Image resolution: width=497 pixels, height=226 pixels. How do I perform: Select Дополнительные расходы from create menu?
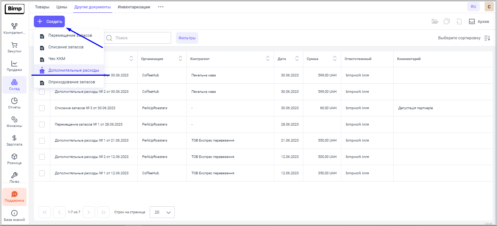pos(73,70)
